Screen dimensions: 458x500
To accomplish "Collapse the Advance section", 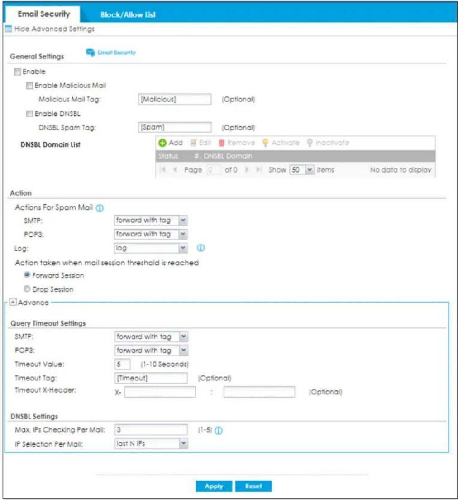I will [13, 302].
